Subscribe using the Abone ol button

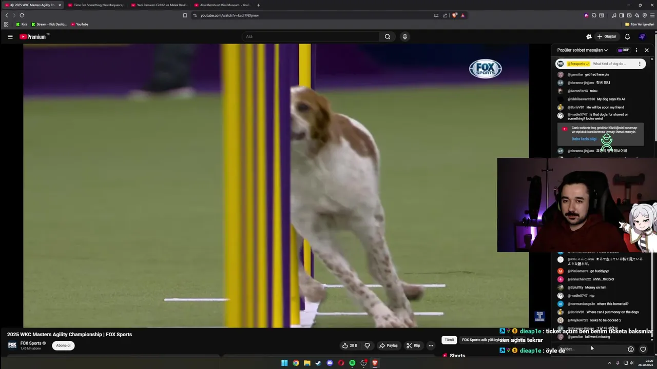[63, 345]
